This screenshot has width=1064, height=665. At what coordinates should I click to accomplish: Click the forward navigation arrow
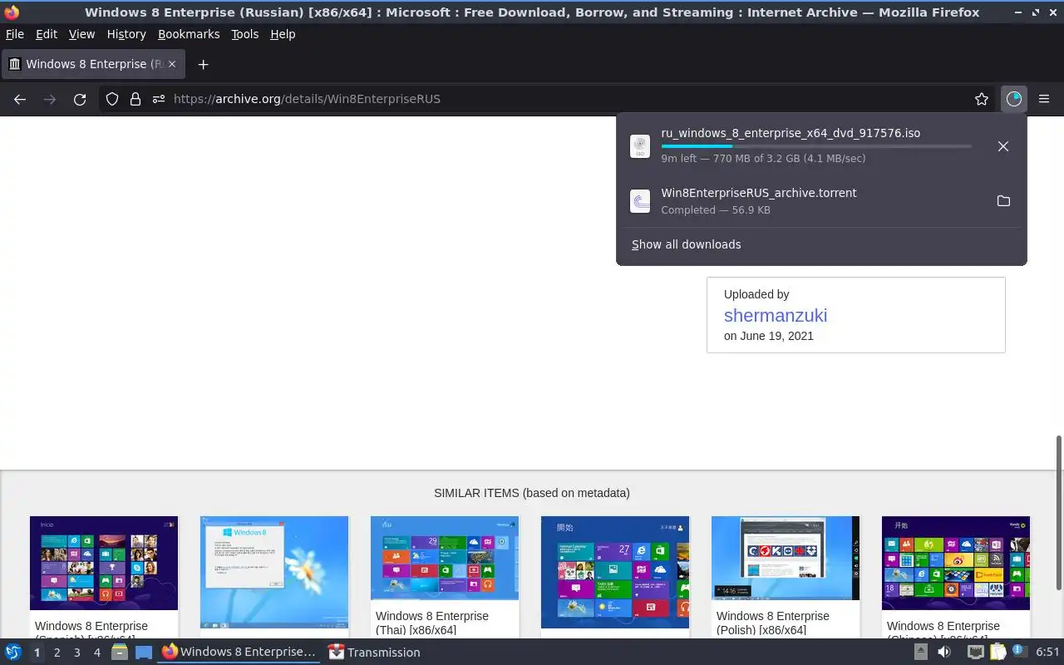tap(50, 99)
